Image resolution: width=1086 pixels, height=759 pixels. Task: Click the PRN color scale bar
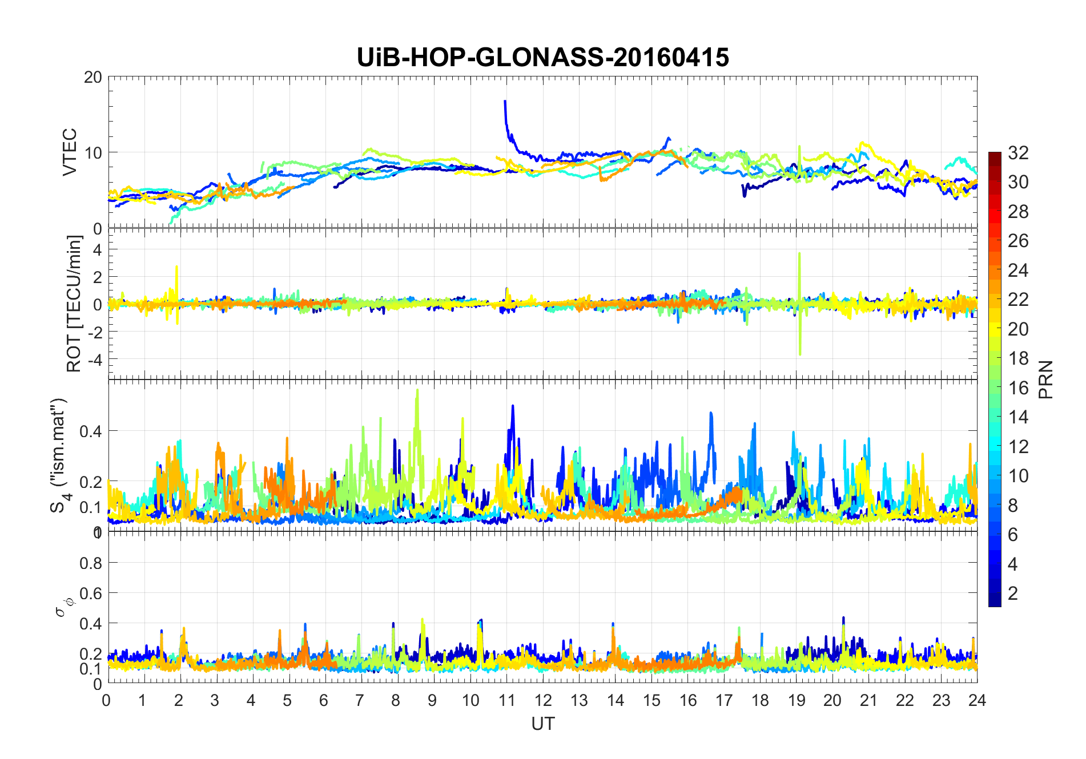click(x=995, y=379)
